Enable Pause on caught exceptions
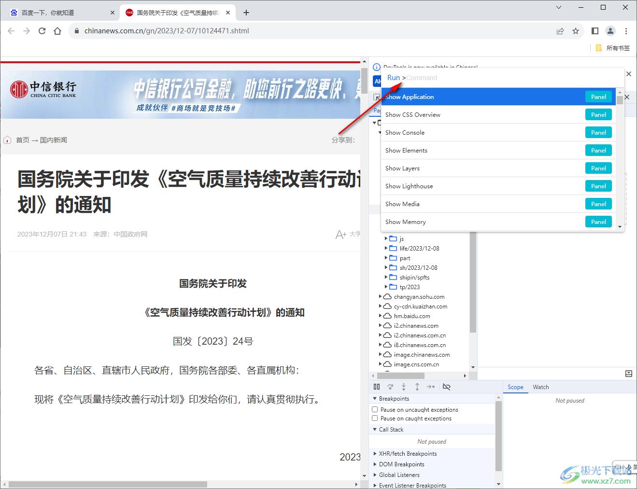 [x=375, y=418]
